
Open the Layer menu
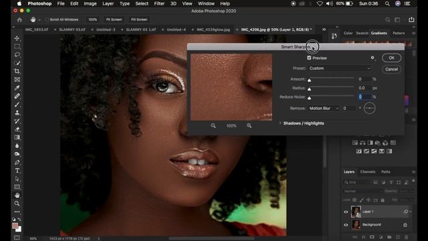(x=108, y=3)
